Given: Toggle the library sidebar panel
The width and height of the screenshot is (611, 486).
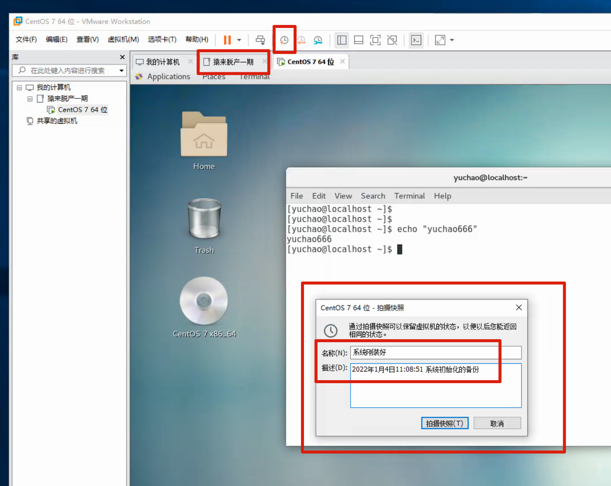Looking at the screenshot, I should [342, 40].
